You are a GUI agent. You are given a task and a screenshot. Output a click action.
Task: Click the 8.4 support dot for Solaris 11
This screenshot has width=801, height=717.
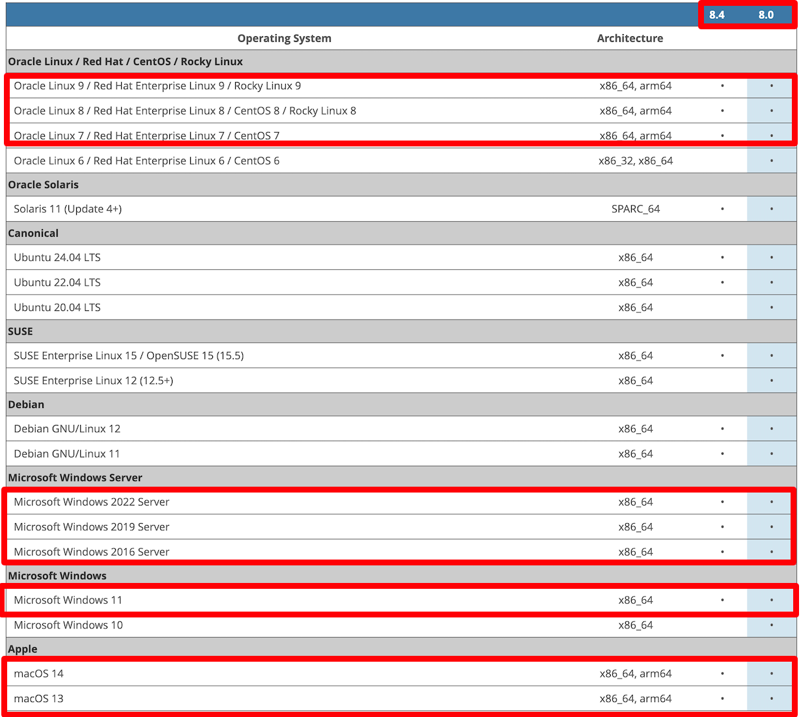[x=722, y=209]
